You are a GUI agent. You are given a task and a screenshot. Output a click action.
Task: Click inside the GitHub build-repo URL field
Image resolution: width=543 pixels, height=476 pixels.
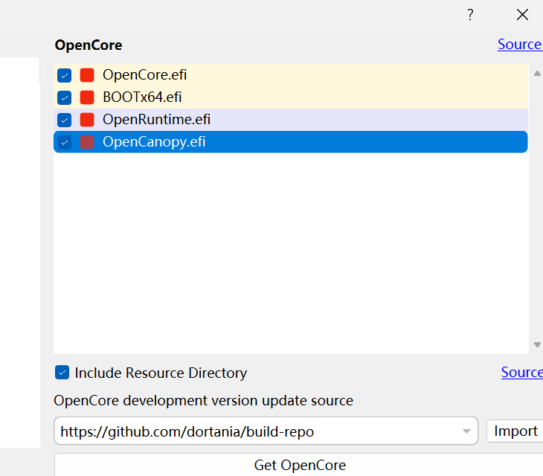click(253, 431)
